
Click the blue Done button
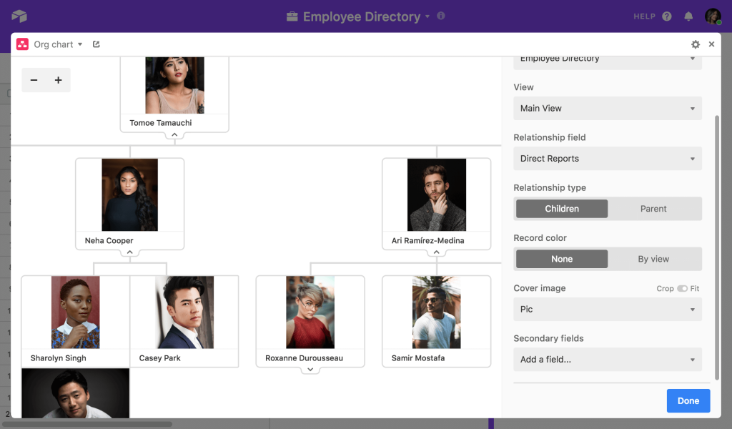click(x=688, y=400)
